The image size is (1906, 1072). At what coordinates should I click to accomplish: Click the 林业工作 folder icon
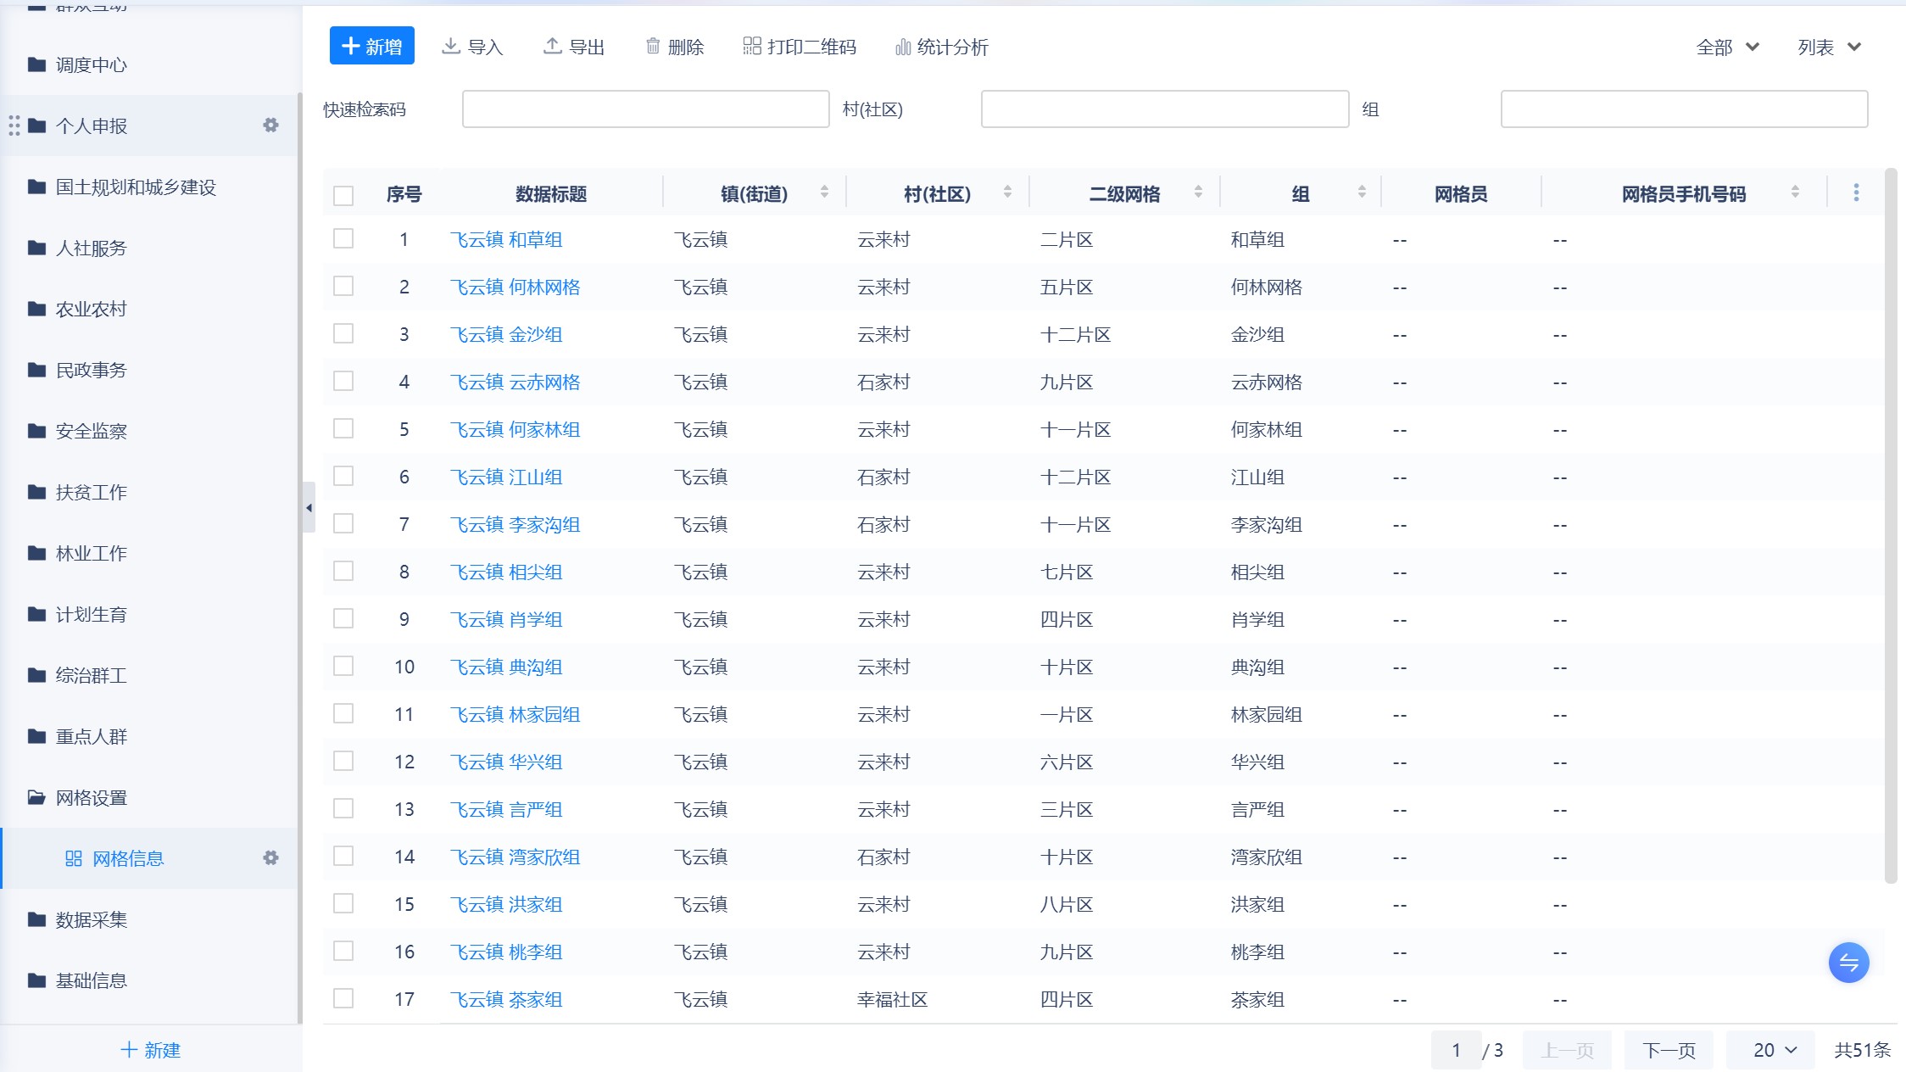(x=36, y=553)
